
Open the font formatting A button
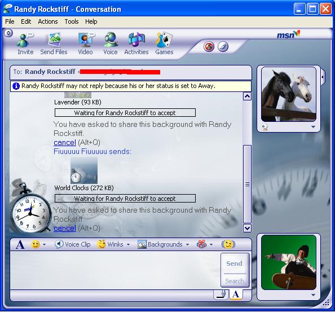coord(20,244)
